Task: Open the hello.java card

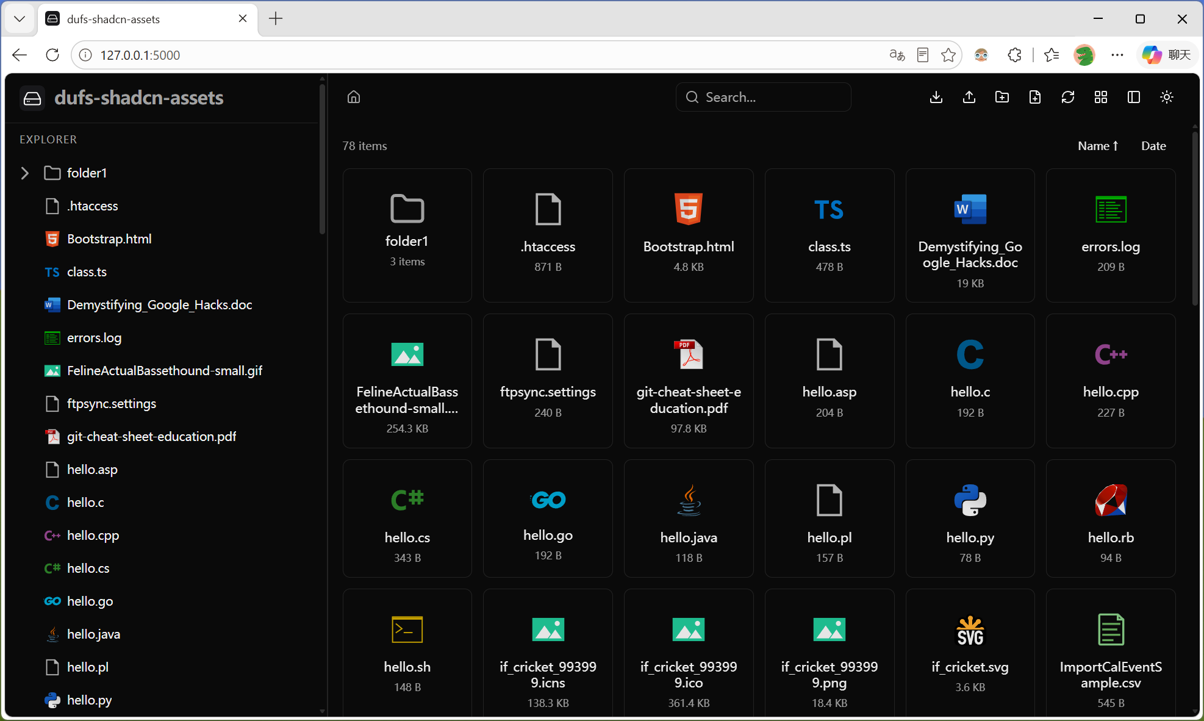Action: (689, 518)
